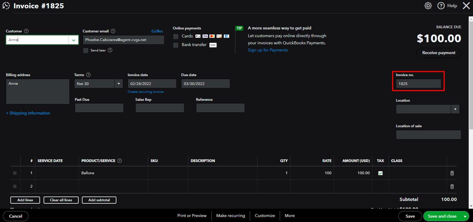Expand the Location dropdown

pyautogui.click(x=455, y=109)
